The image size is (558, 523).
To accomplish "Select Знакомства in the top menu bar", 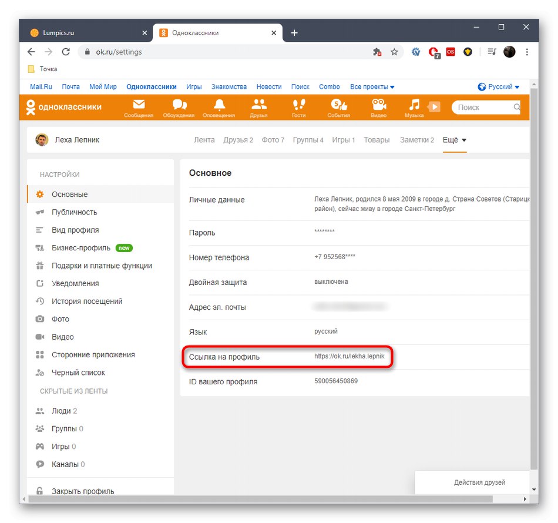I will tap(228, 86).
